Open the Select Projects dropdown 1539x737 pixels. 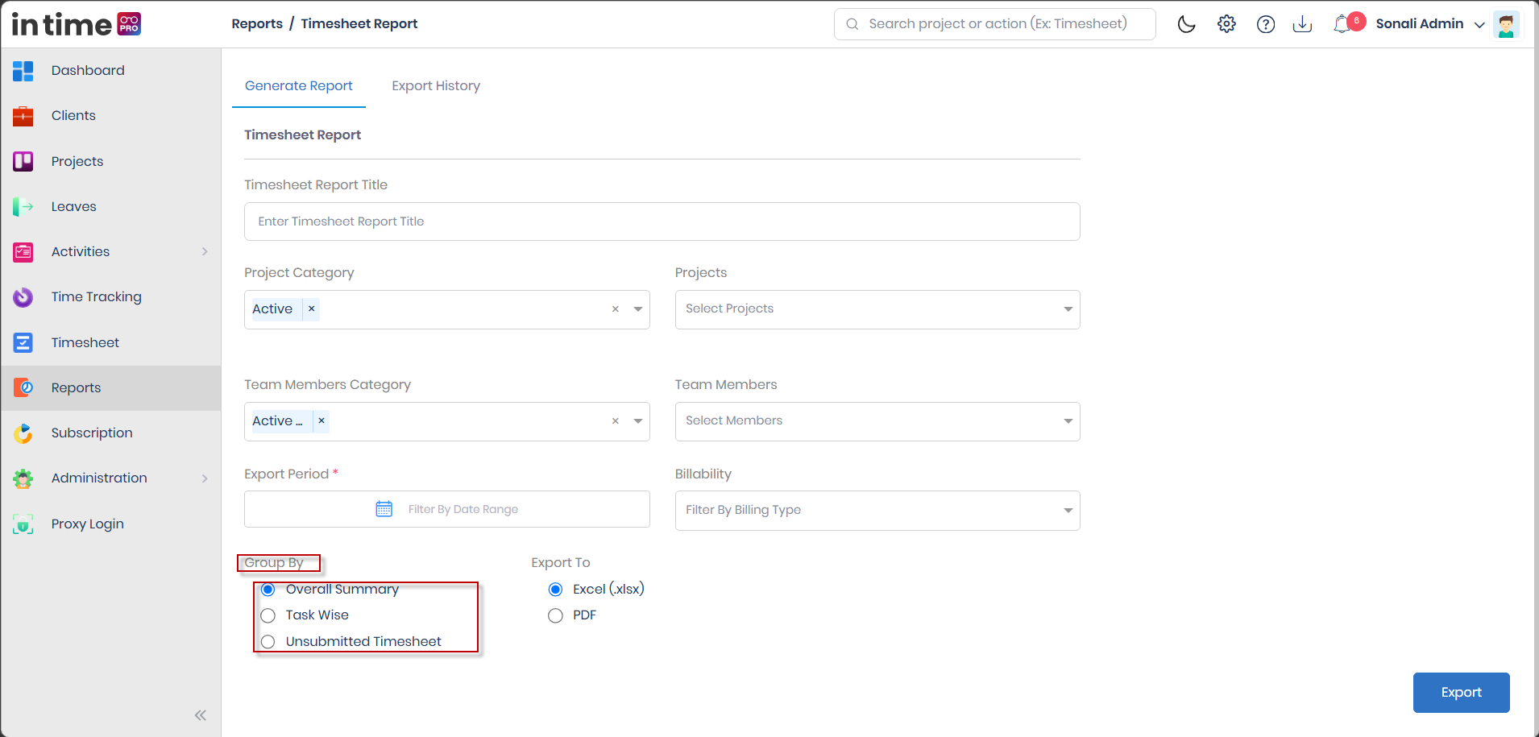pos(877,309)
